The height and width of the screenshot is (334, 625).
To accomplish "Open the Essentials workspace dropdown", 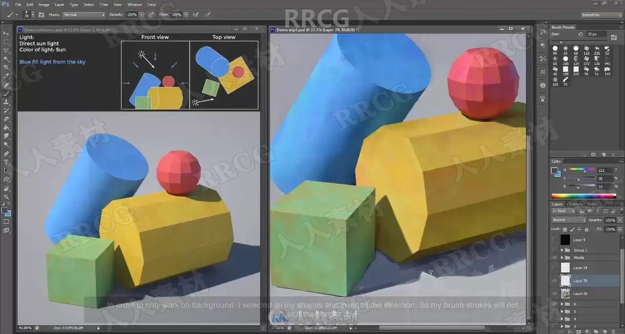I will click(x=602, y=15).
